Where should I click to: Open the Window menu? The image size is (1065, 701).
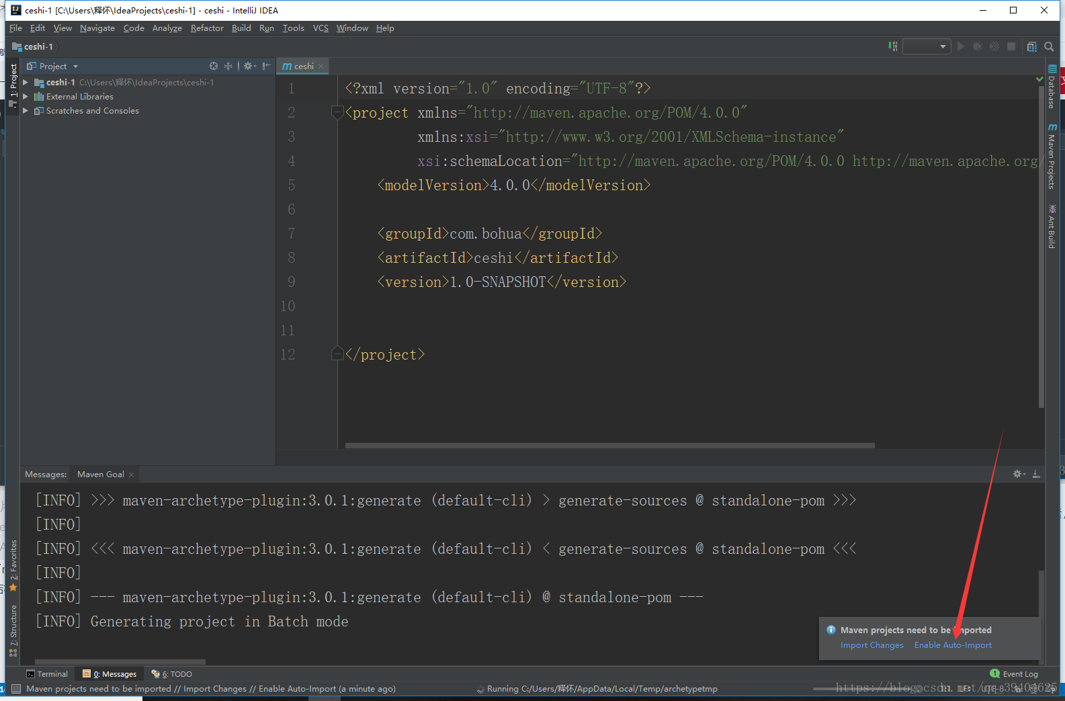[x=352, y=28]
